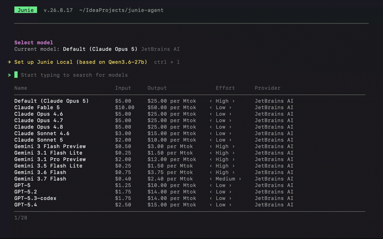Decrease effort for GPT-5.4
The height and width of the screenshot is (239, 383).
211,205
